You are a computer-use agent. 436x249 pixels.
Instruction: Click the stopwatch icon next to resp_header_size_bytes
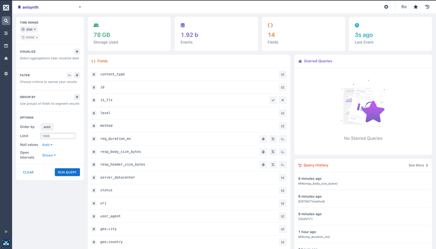coord(263,165)
